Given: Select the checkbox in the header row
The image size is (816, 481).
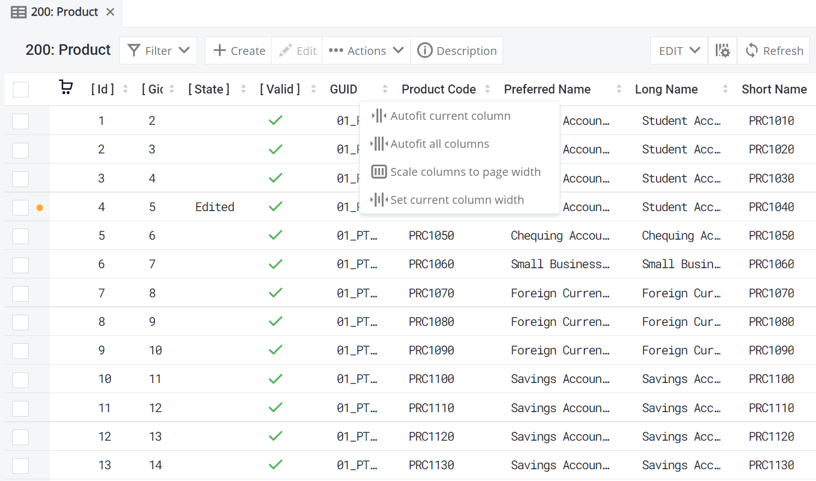Looking at the screenshot, I should [x=20, y=89].
